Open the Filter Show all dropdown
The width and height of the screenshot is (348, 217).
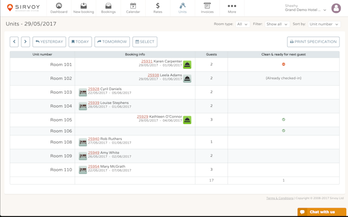pyautogui.click(x=277, y=24)
